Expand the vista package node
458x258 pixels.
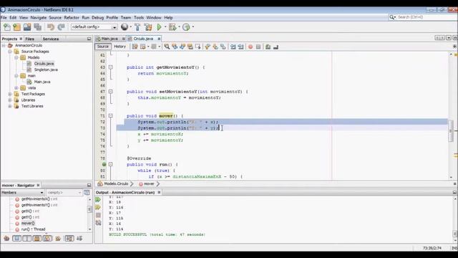click(x=16, y=87)
